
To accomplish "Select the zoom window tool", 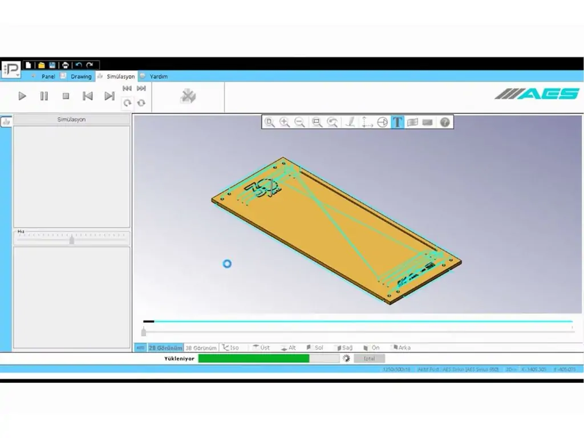I will pos(317,122).
